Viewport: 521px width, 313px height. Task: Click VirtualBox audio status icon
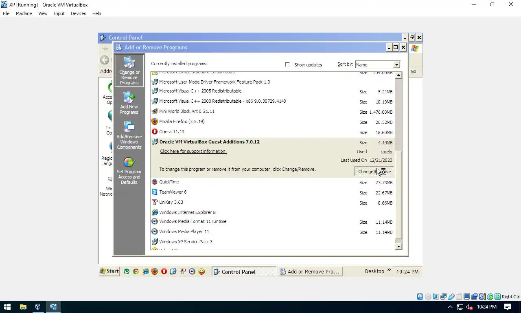click(x=436, y=297)
